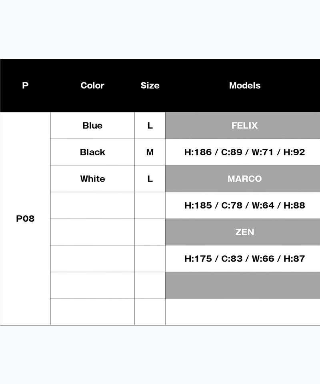320x384 pixels.
Task: Click the size L cell for White
Action: (150, 179)
